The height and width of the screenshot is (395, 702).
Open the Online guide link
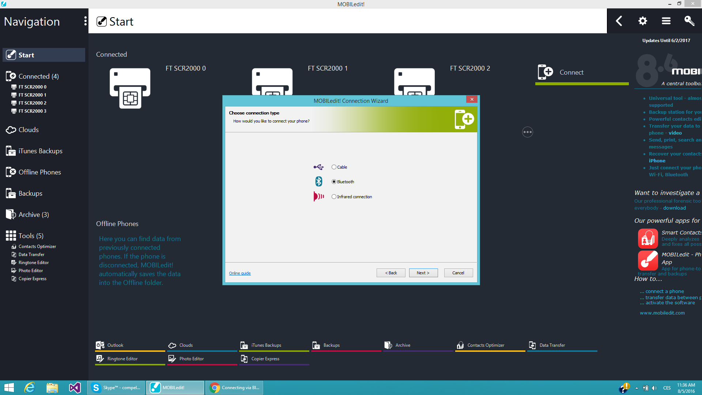pos(239,273)
